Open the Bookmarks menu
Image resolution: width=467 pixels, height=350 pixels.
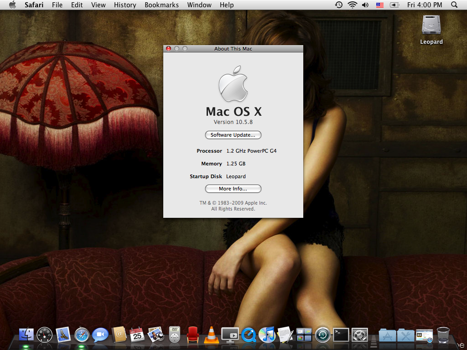(162, 5)
